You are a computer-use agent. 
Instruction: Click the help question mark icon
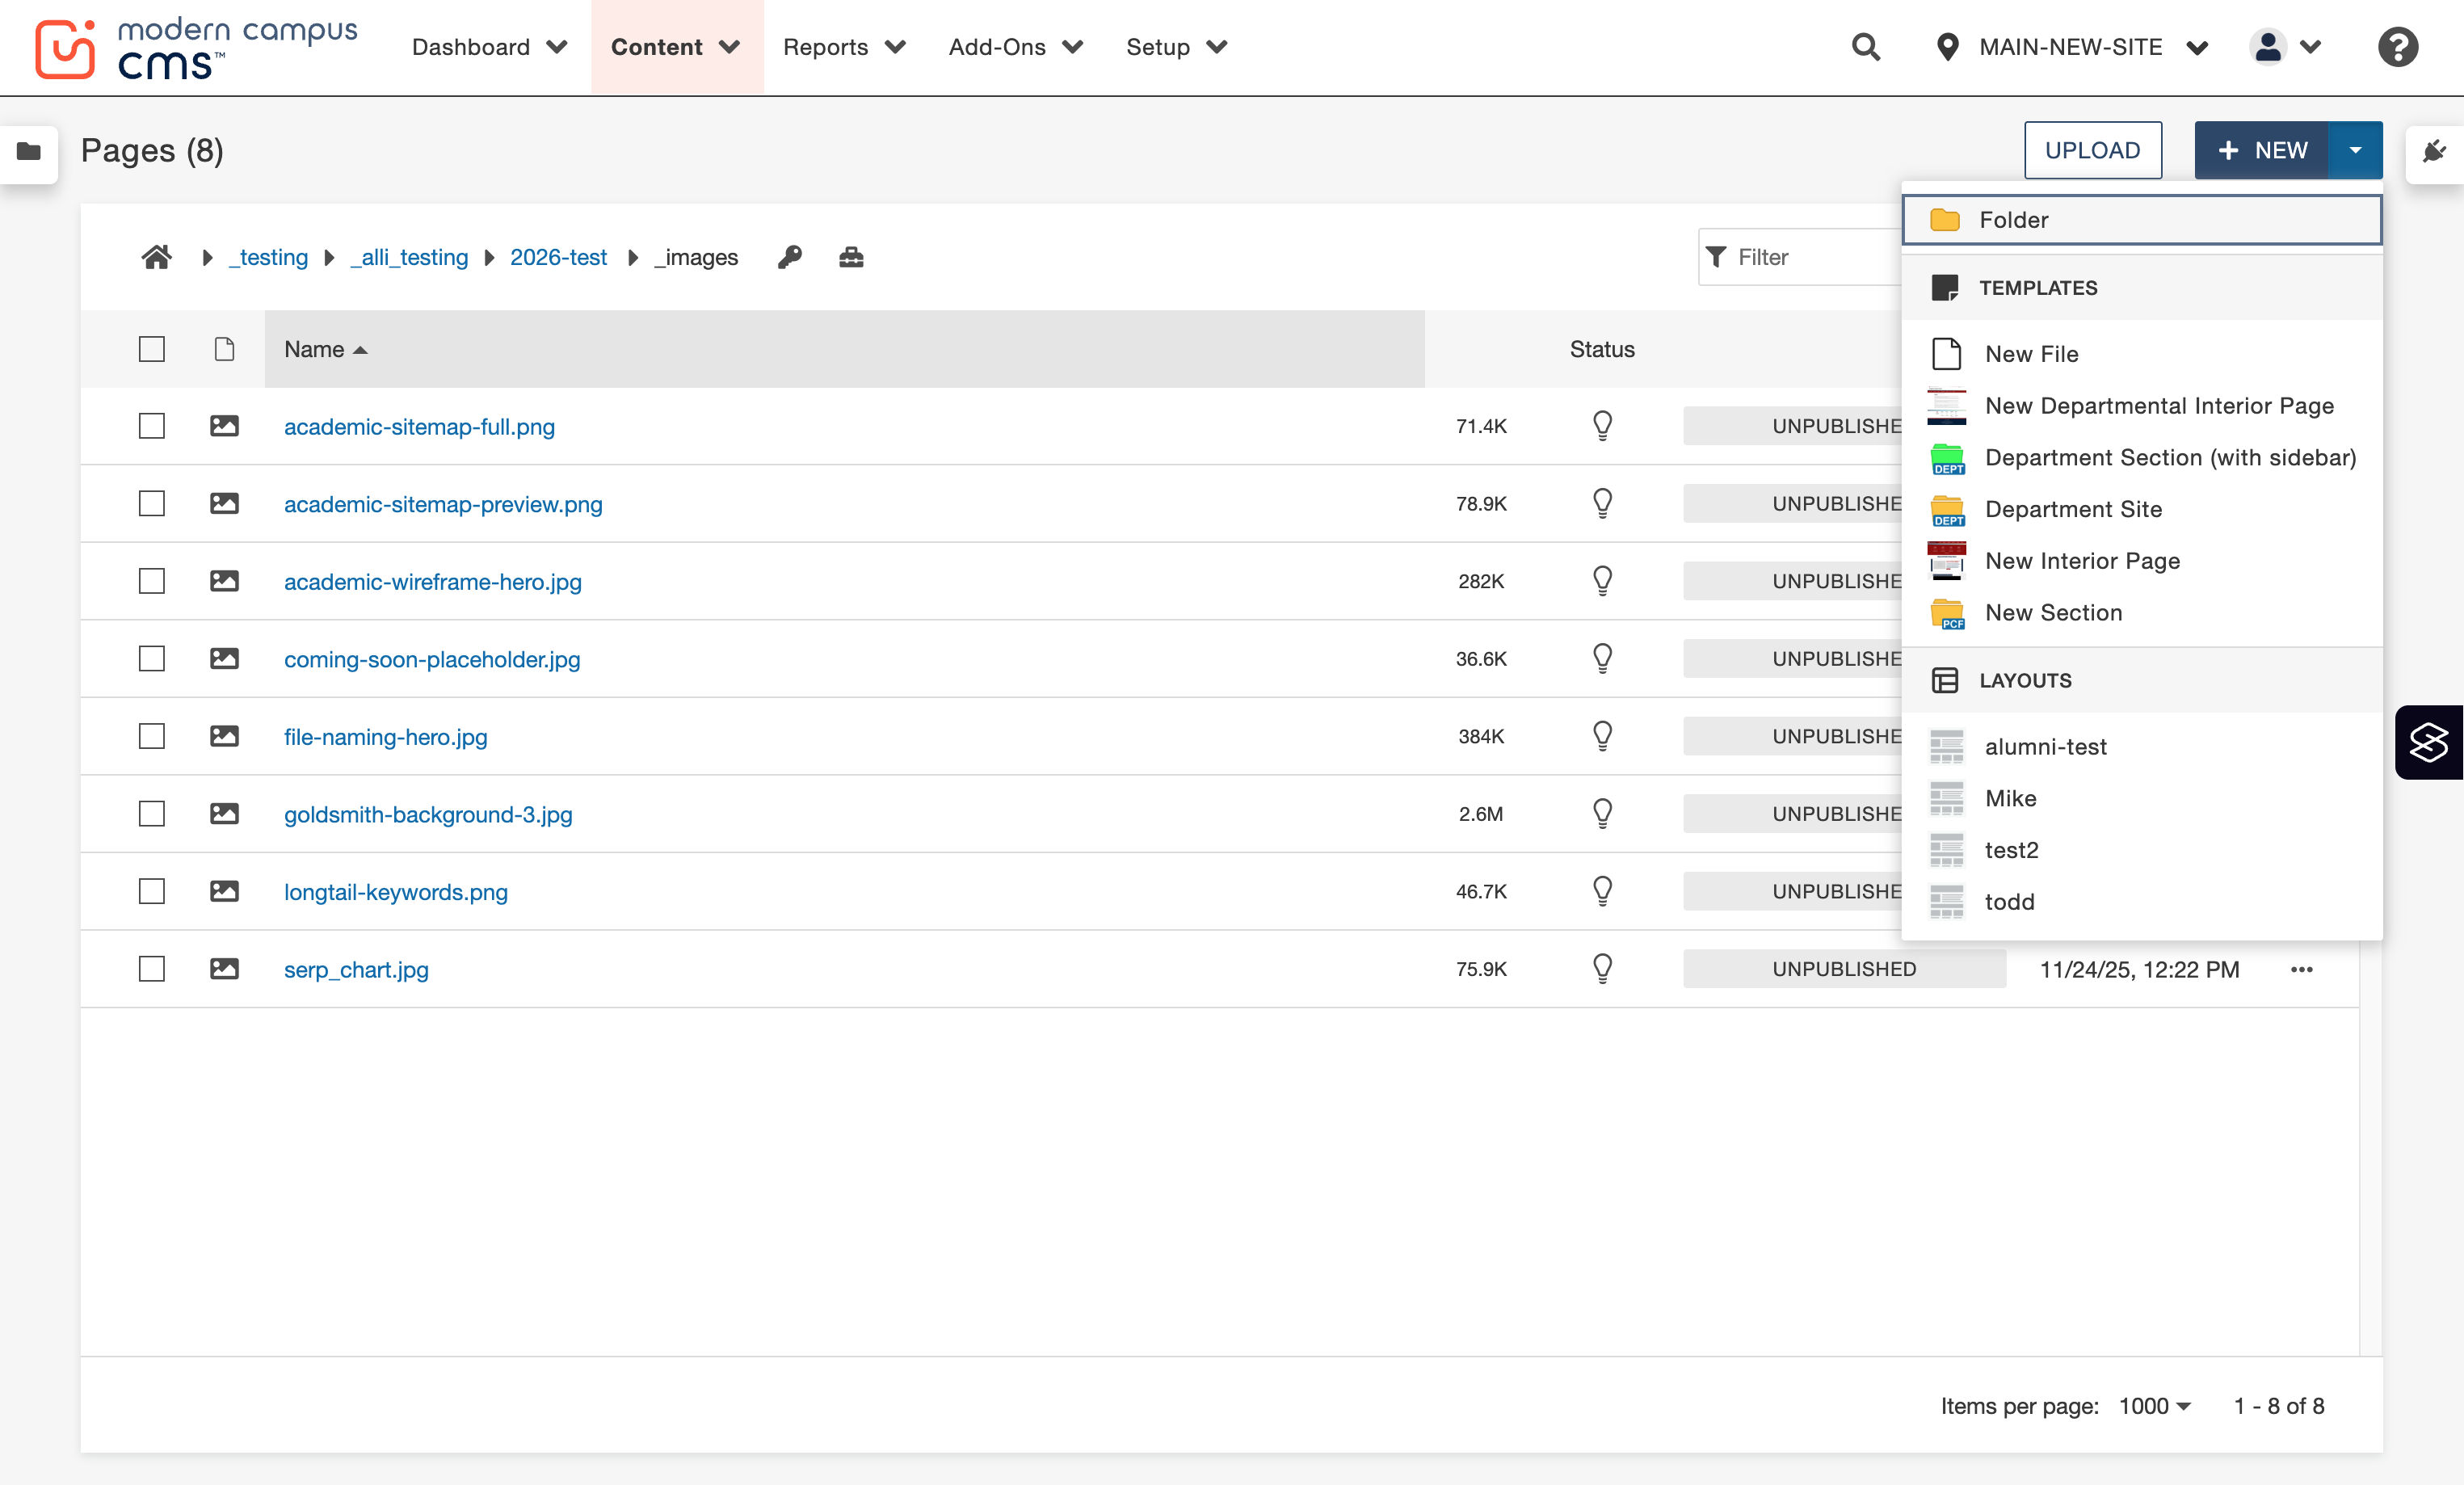click(x=2398, y=47)
